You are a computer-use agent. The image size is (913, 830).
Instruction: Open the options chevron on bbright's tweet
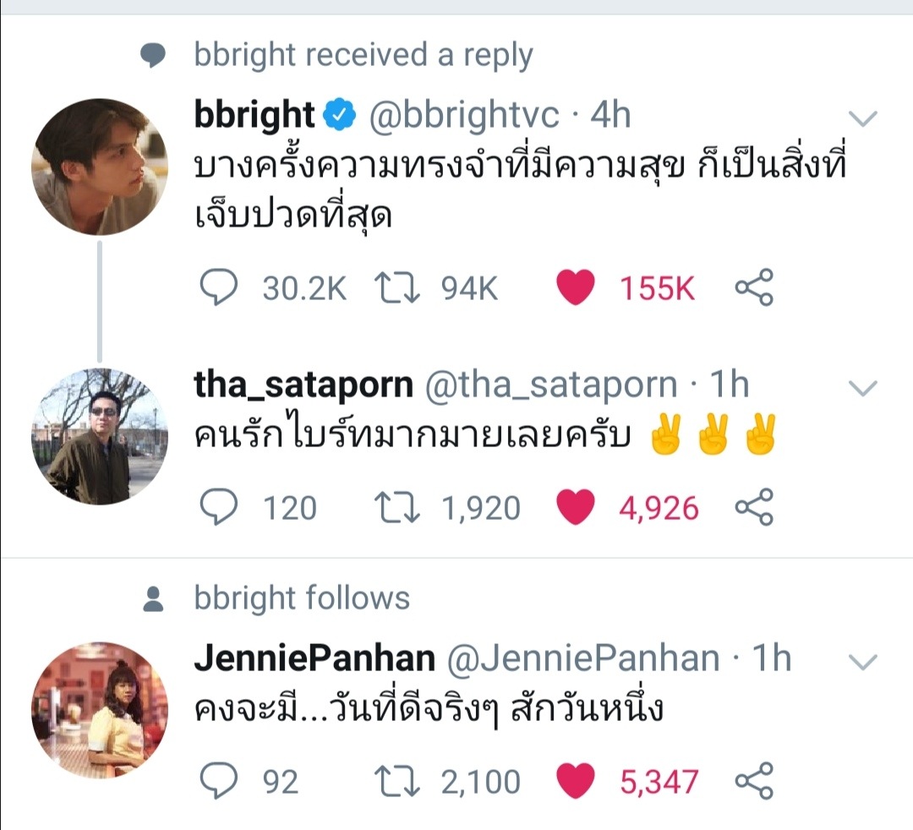click(x=863, y=117)
